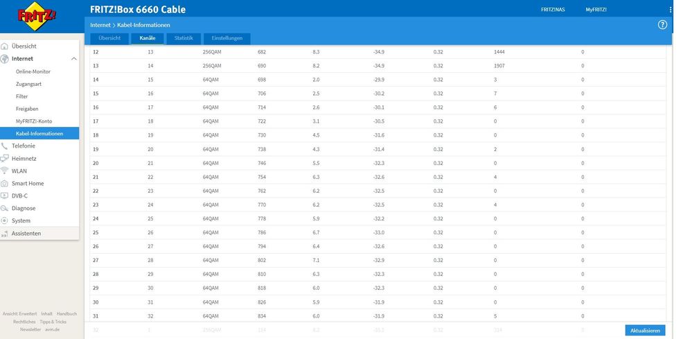
Task: Open the Handbuch footer link
Action: coord(66,314)
